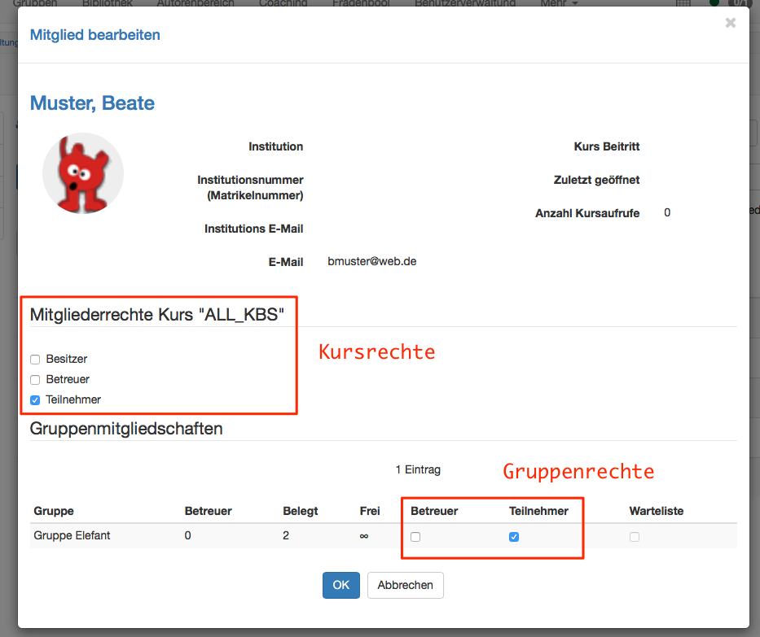The width and height of the screenshot is (760, 637).
Task: Uncheck Teilnehmer in the course rights
Action: pyautogui.click(x=35, y=399)
